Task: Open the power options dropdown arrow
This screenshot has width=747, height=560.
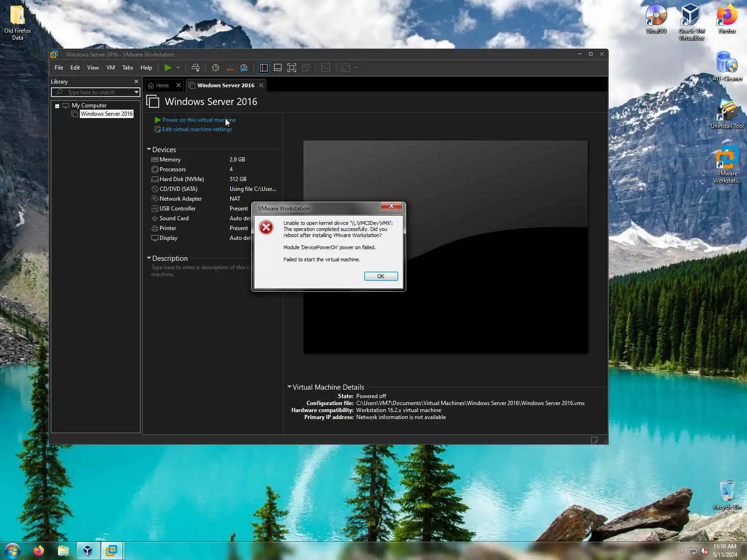Action: coord(178,68)
